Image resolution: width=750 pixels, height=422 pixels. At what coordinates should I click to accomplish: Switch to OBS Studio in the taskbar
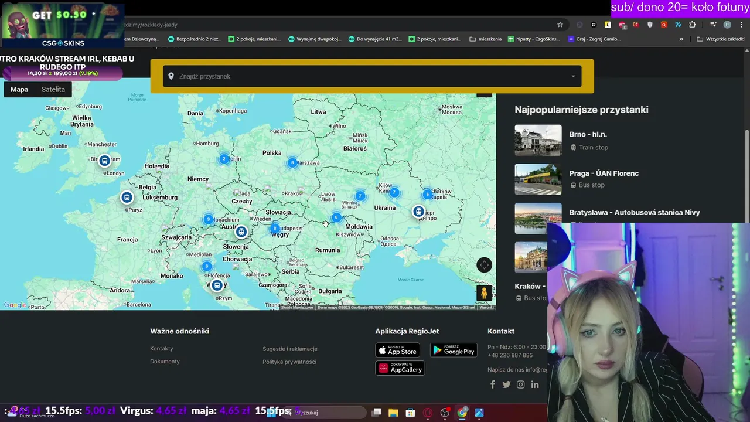click(445, 413)
